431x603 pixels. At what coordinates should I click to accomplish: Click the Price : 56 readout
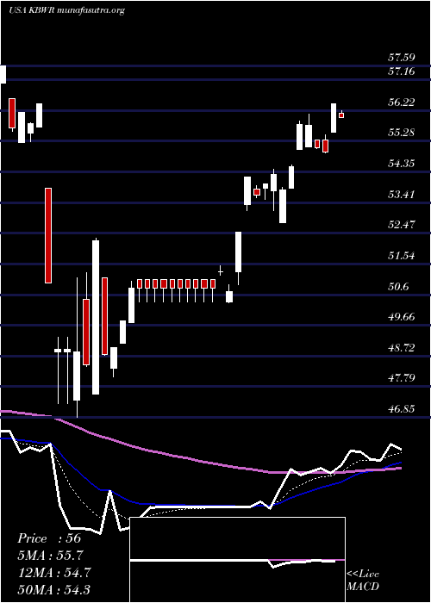(49, 538)
